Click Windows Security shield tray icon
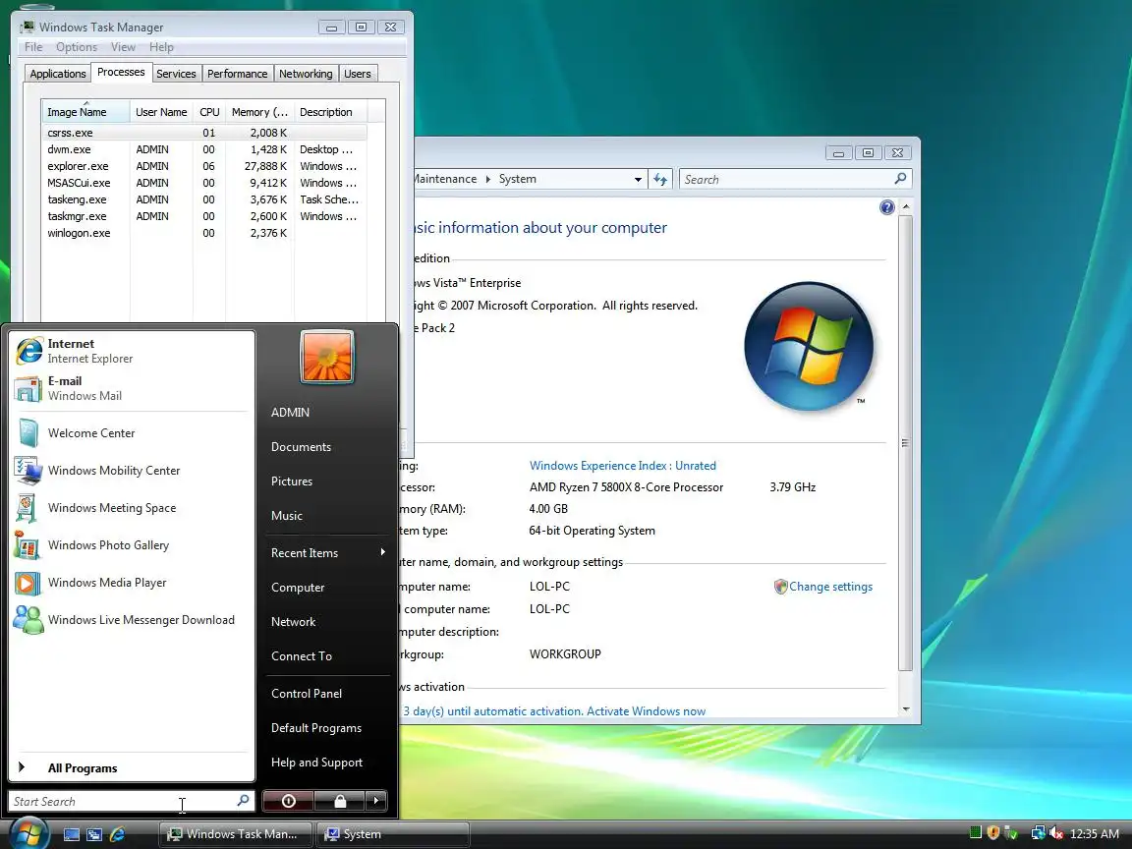This screenshot has width=1132, height=849. tap(993, 833)
